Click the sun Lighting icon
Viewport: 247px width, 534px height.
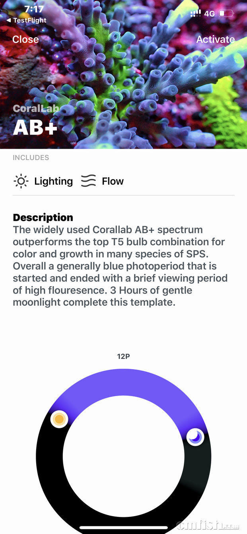[x=21, y=181]
